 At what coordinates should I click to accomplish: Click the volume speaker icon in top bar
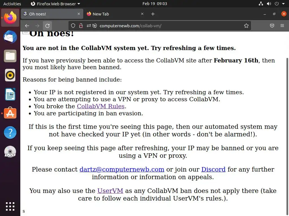[x=269, y=4]
